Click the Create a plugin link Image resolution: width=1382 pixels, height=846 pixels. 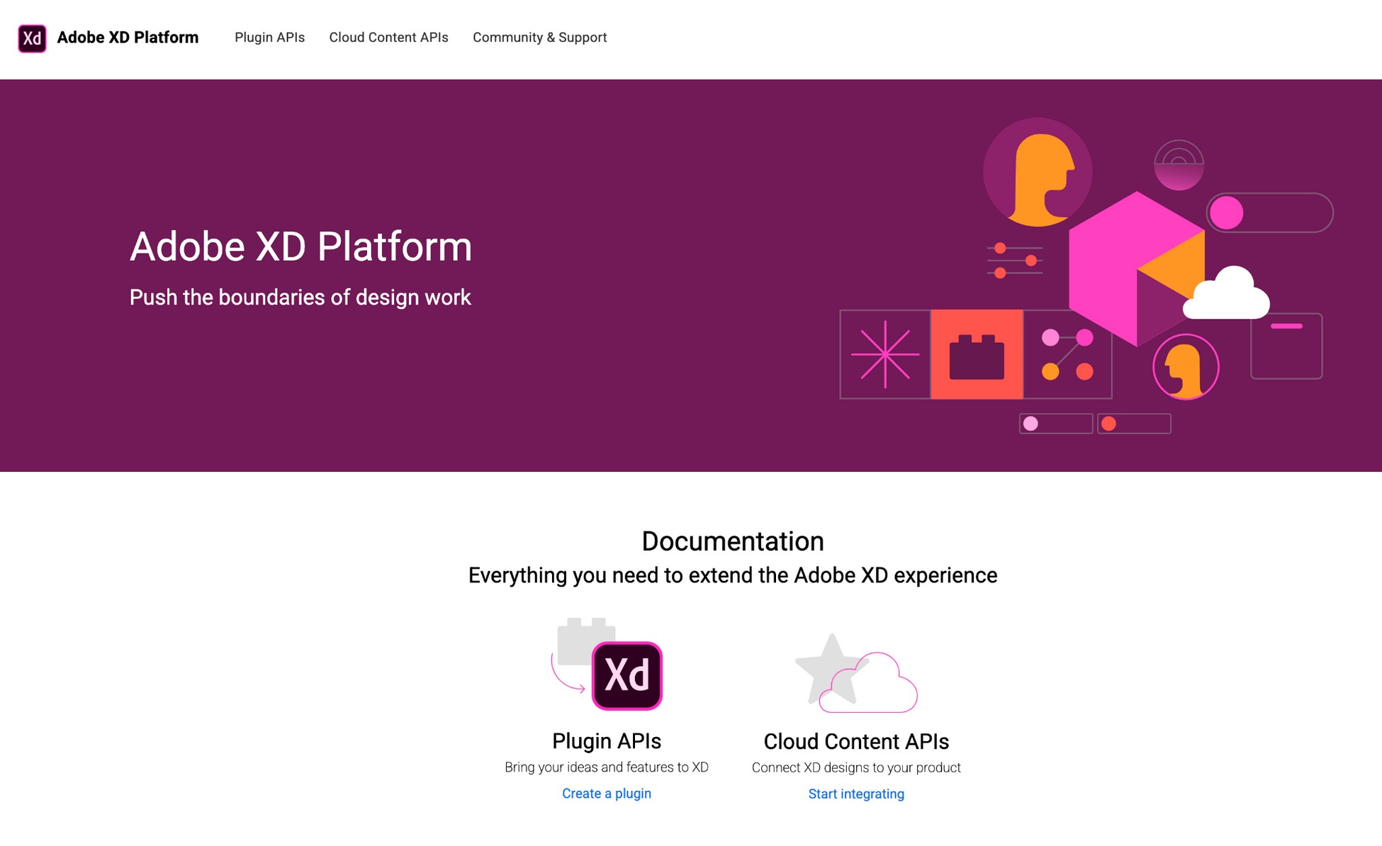pos(606,793)
